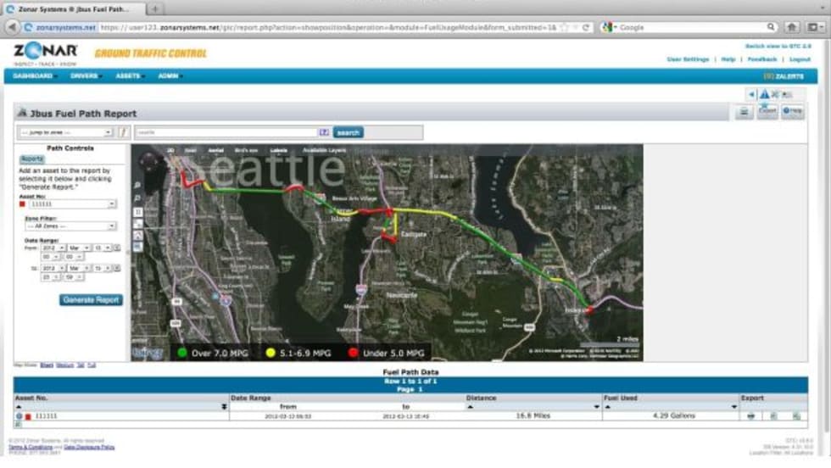The image size is (831, 468).
Task: Switch map to Bird's eye view
Action: click(246, 150)
